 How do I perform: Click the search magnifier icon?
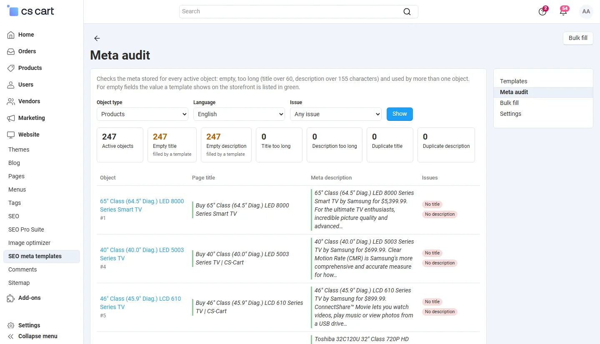[407, 12]
